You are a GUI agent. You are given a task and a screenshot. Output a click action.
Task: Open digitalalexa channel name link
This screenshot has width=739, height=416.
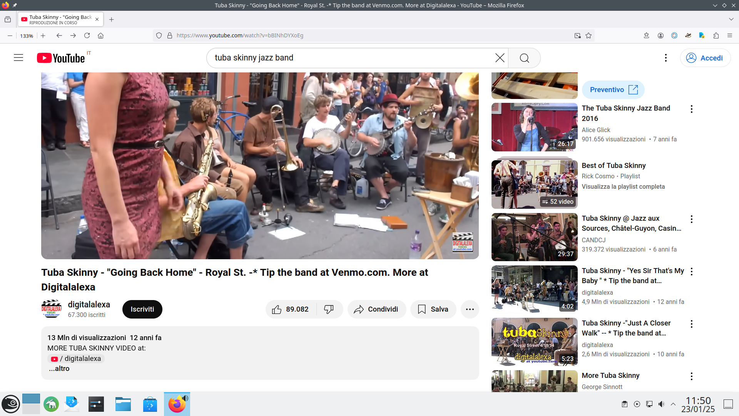click(x=89, y=304)
